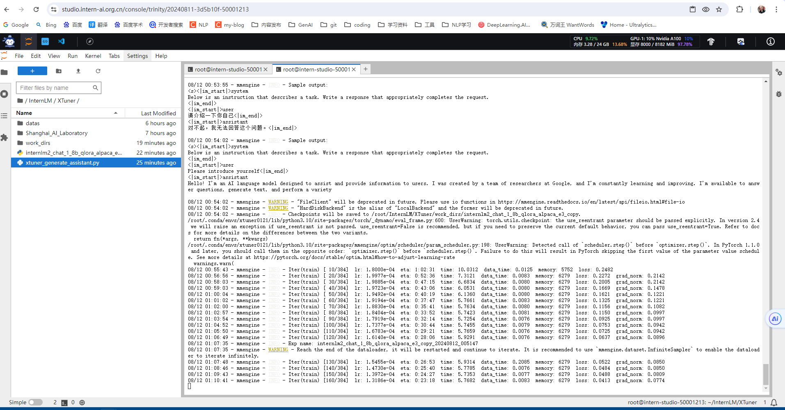This screenshot has width=785, height=410.
Task: Open the Settings menu
Action: tap(137, 56)
